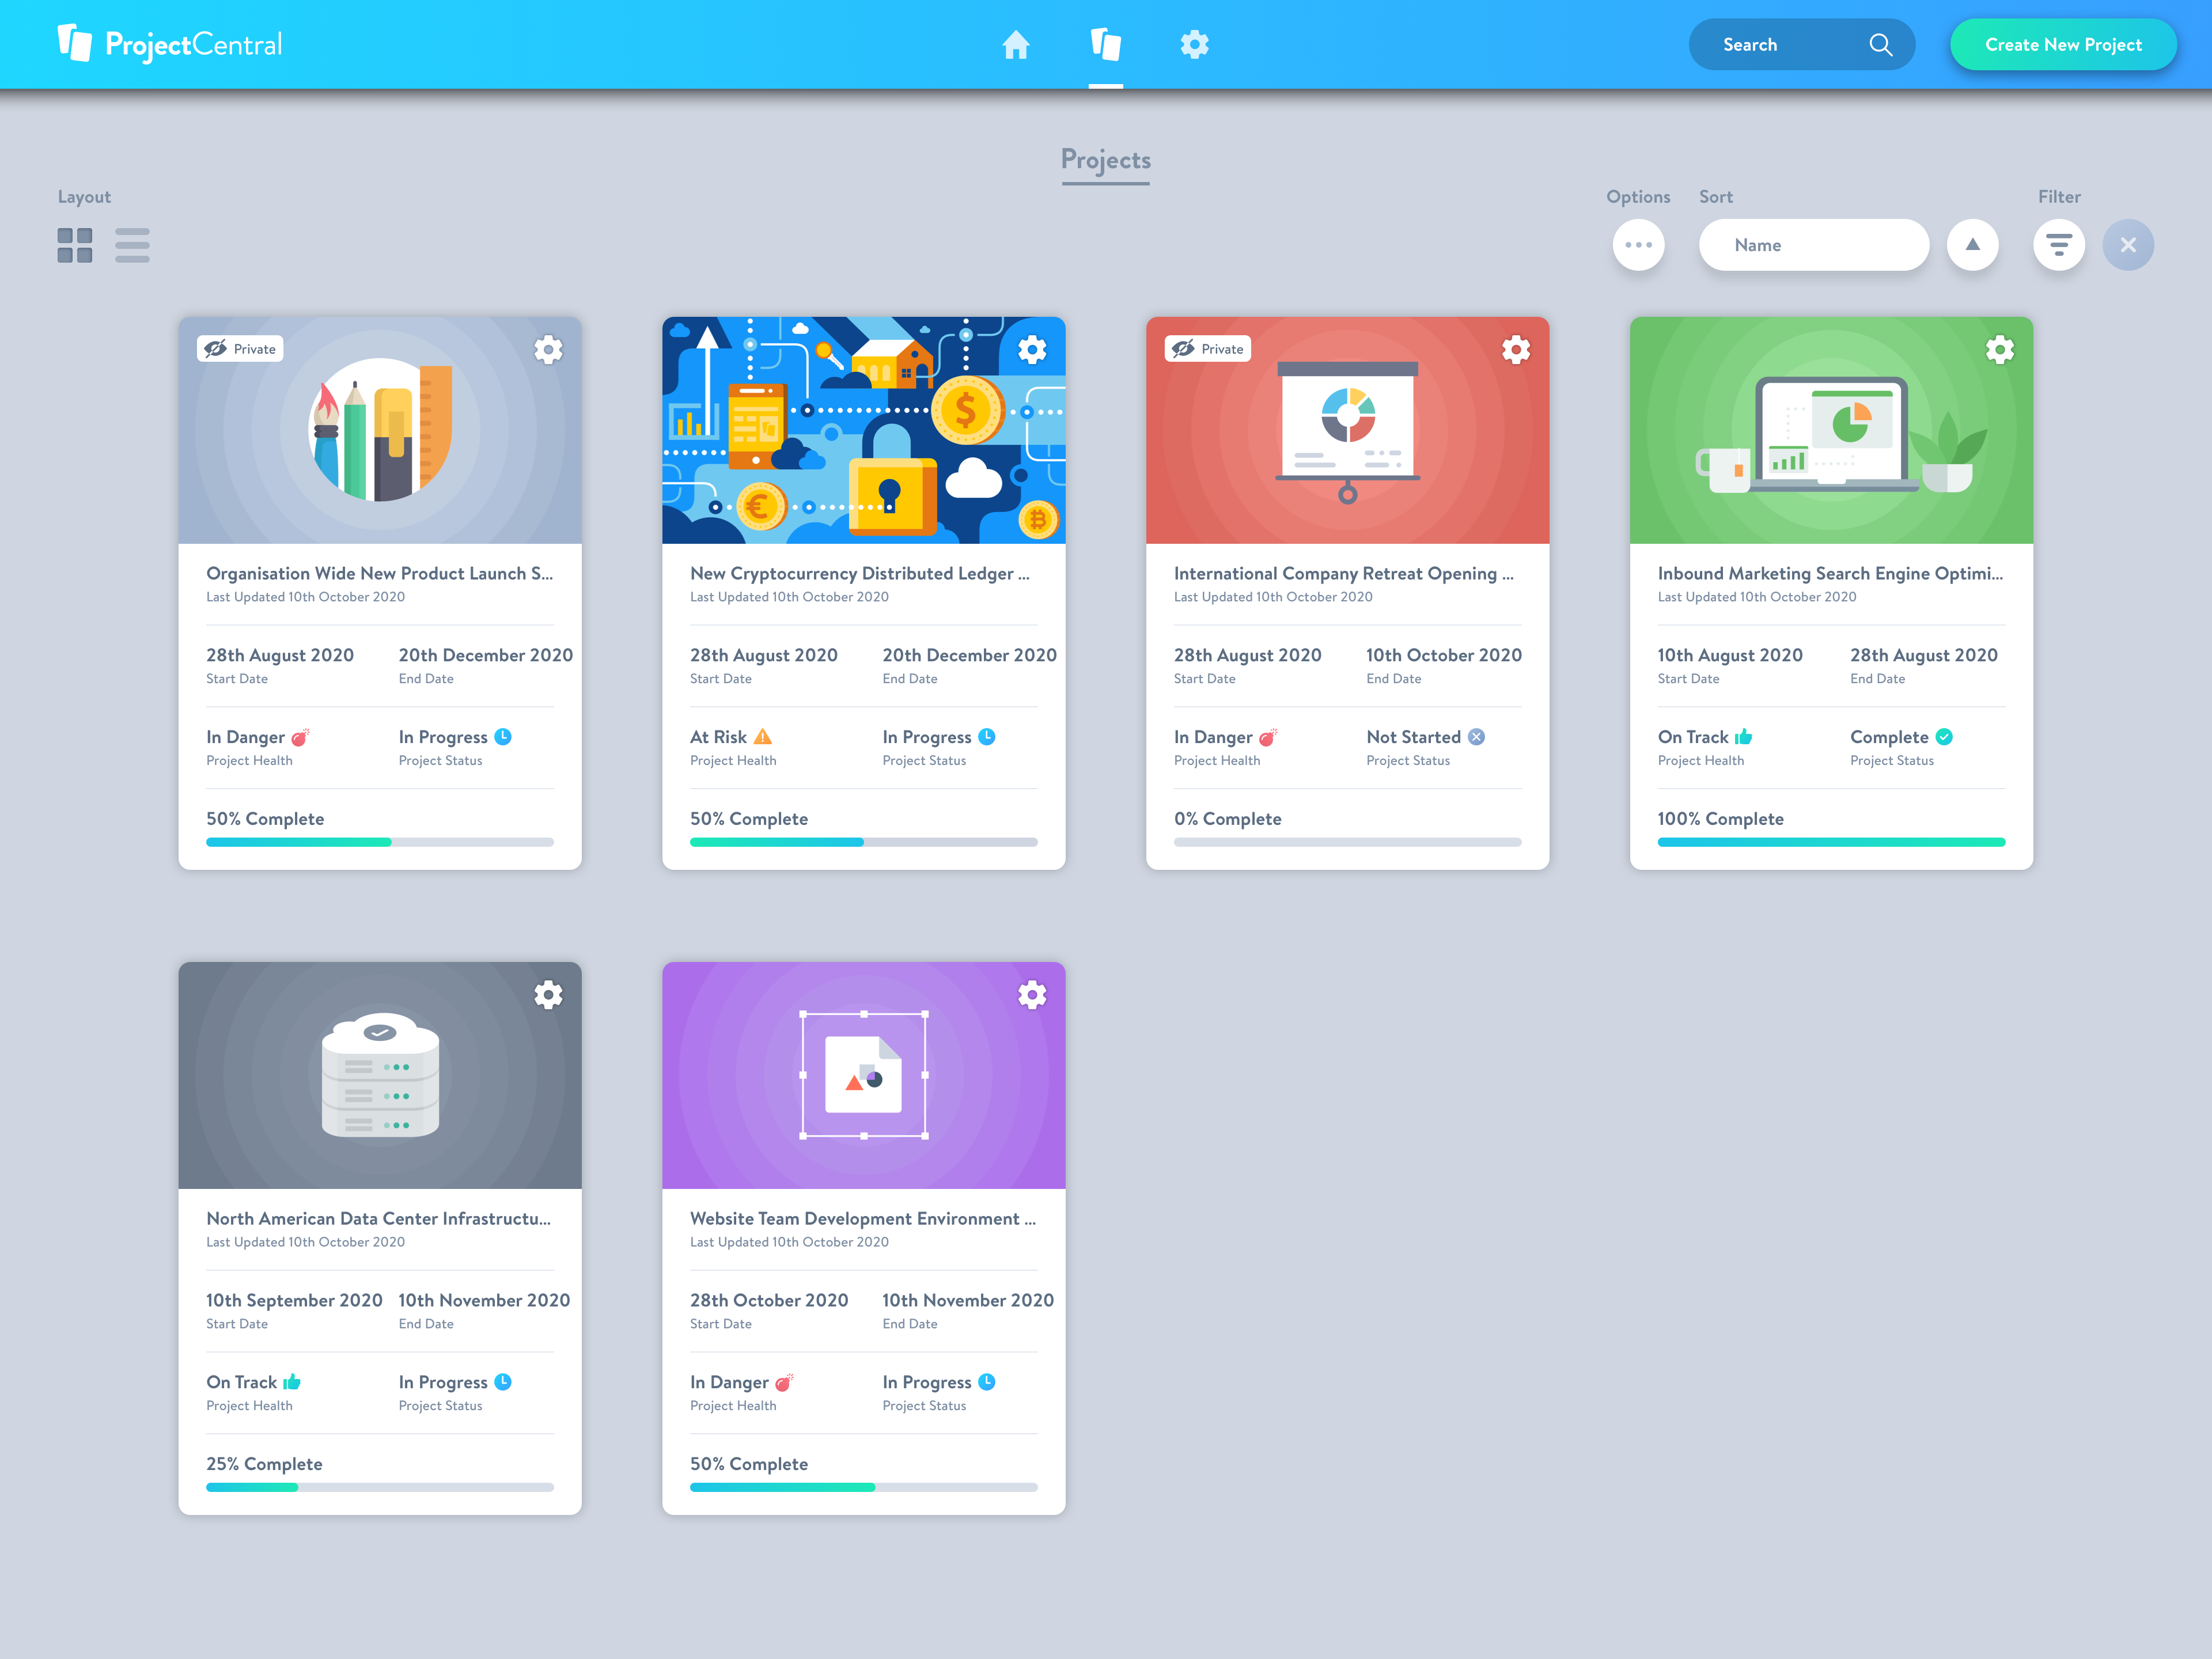Click In Danger bomb icon on Website Team card
Image resolution: width=2212 pixels, height=1659 pixels.
pos(784,1382)
